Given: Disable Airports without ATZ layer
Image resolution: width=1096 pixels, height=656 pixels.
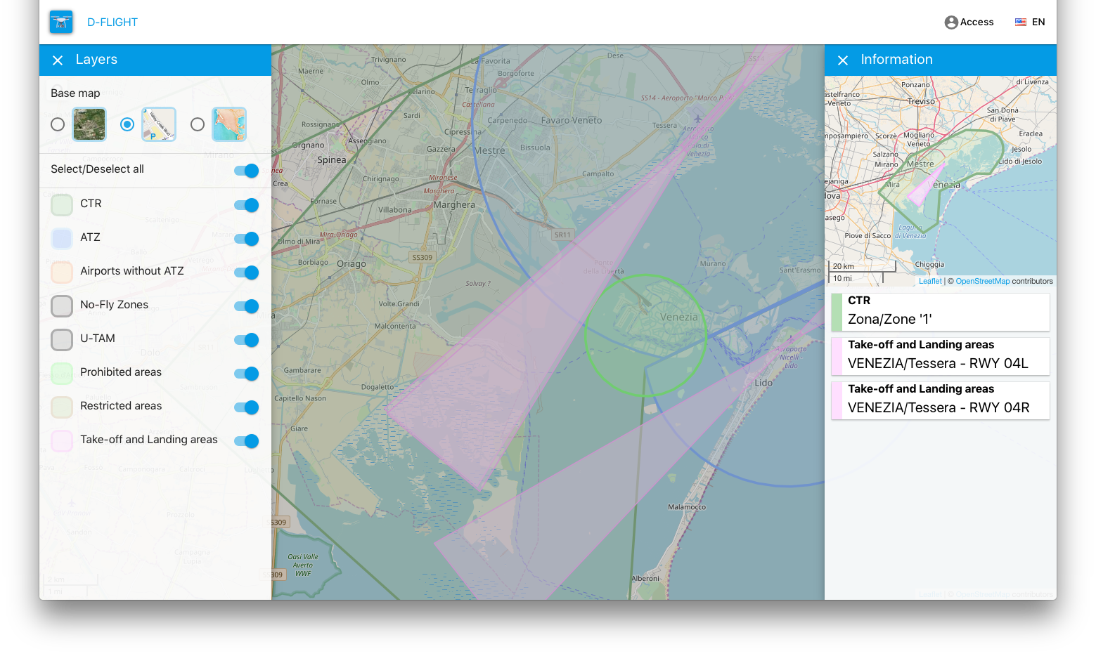Looking at the screenshot, I should [247, 273].
